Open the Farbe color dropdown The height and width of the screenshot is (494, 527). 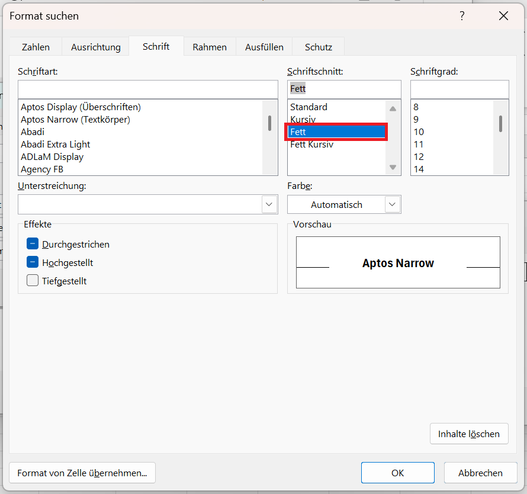click(x=392, y=204)
